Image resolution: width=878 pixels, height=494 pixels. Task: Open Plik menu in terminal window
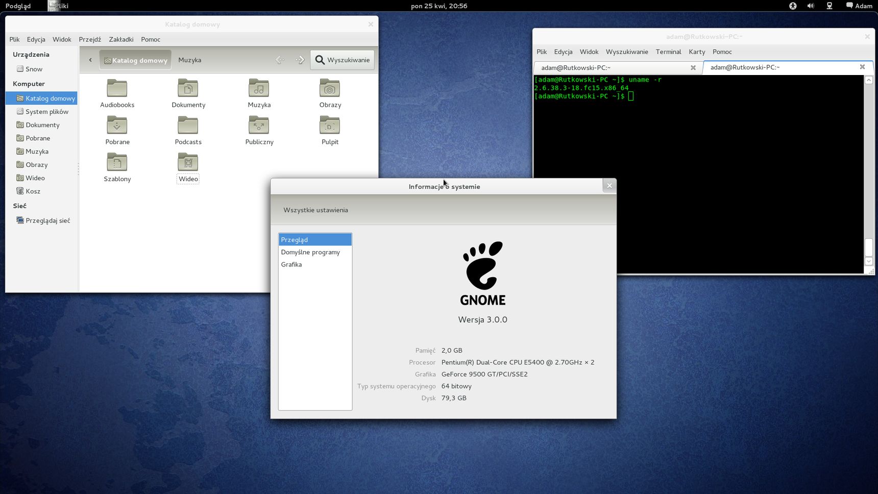coord(542,52)
